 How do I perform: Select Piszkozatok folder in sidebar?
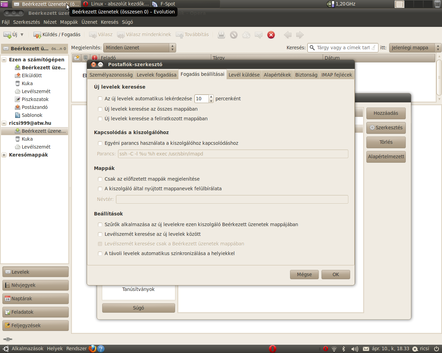35,99
